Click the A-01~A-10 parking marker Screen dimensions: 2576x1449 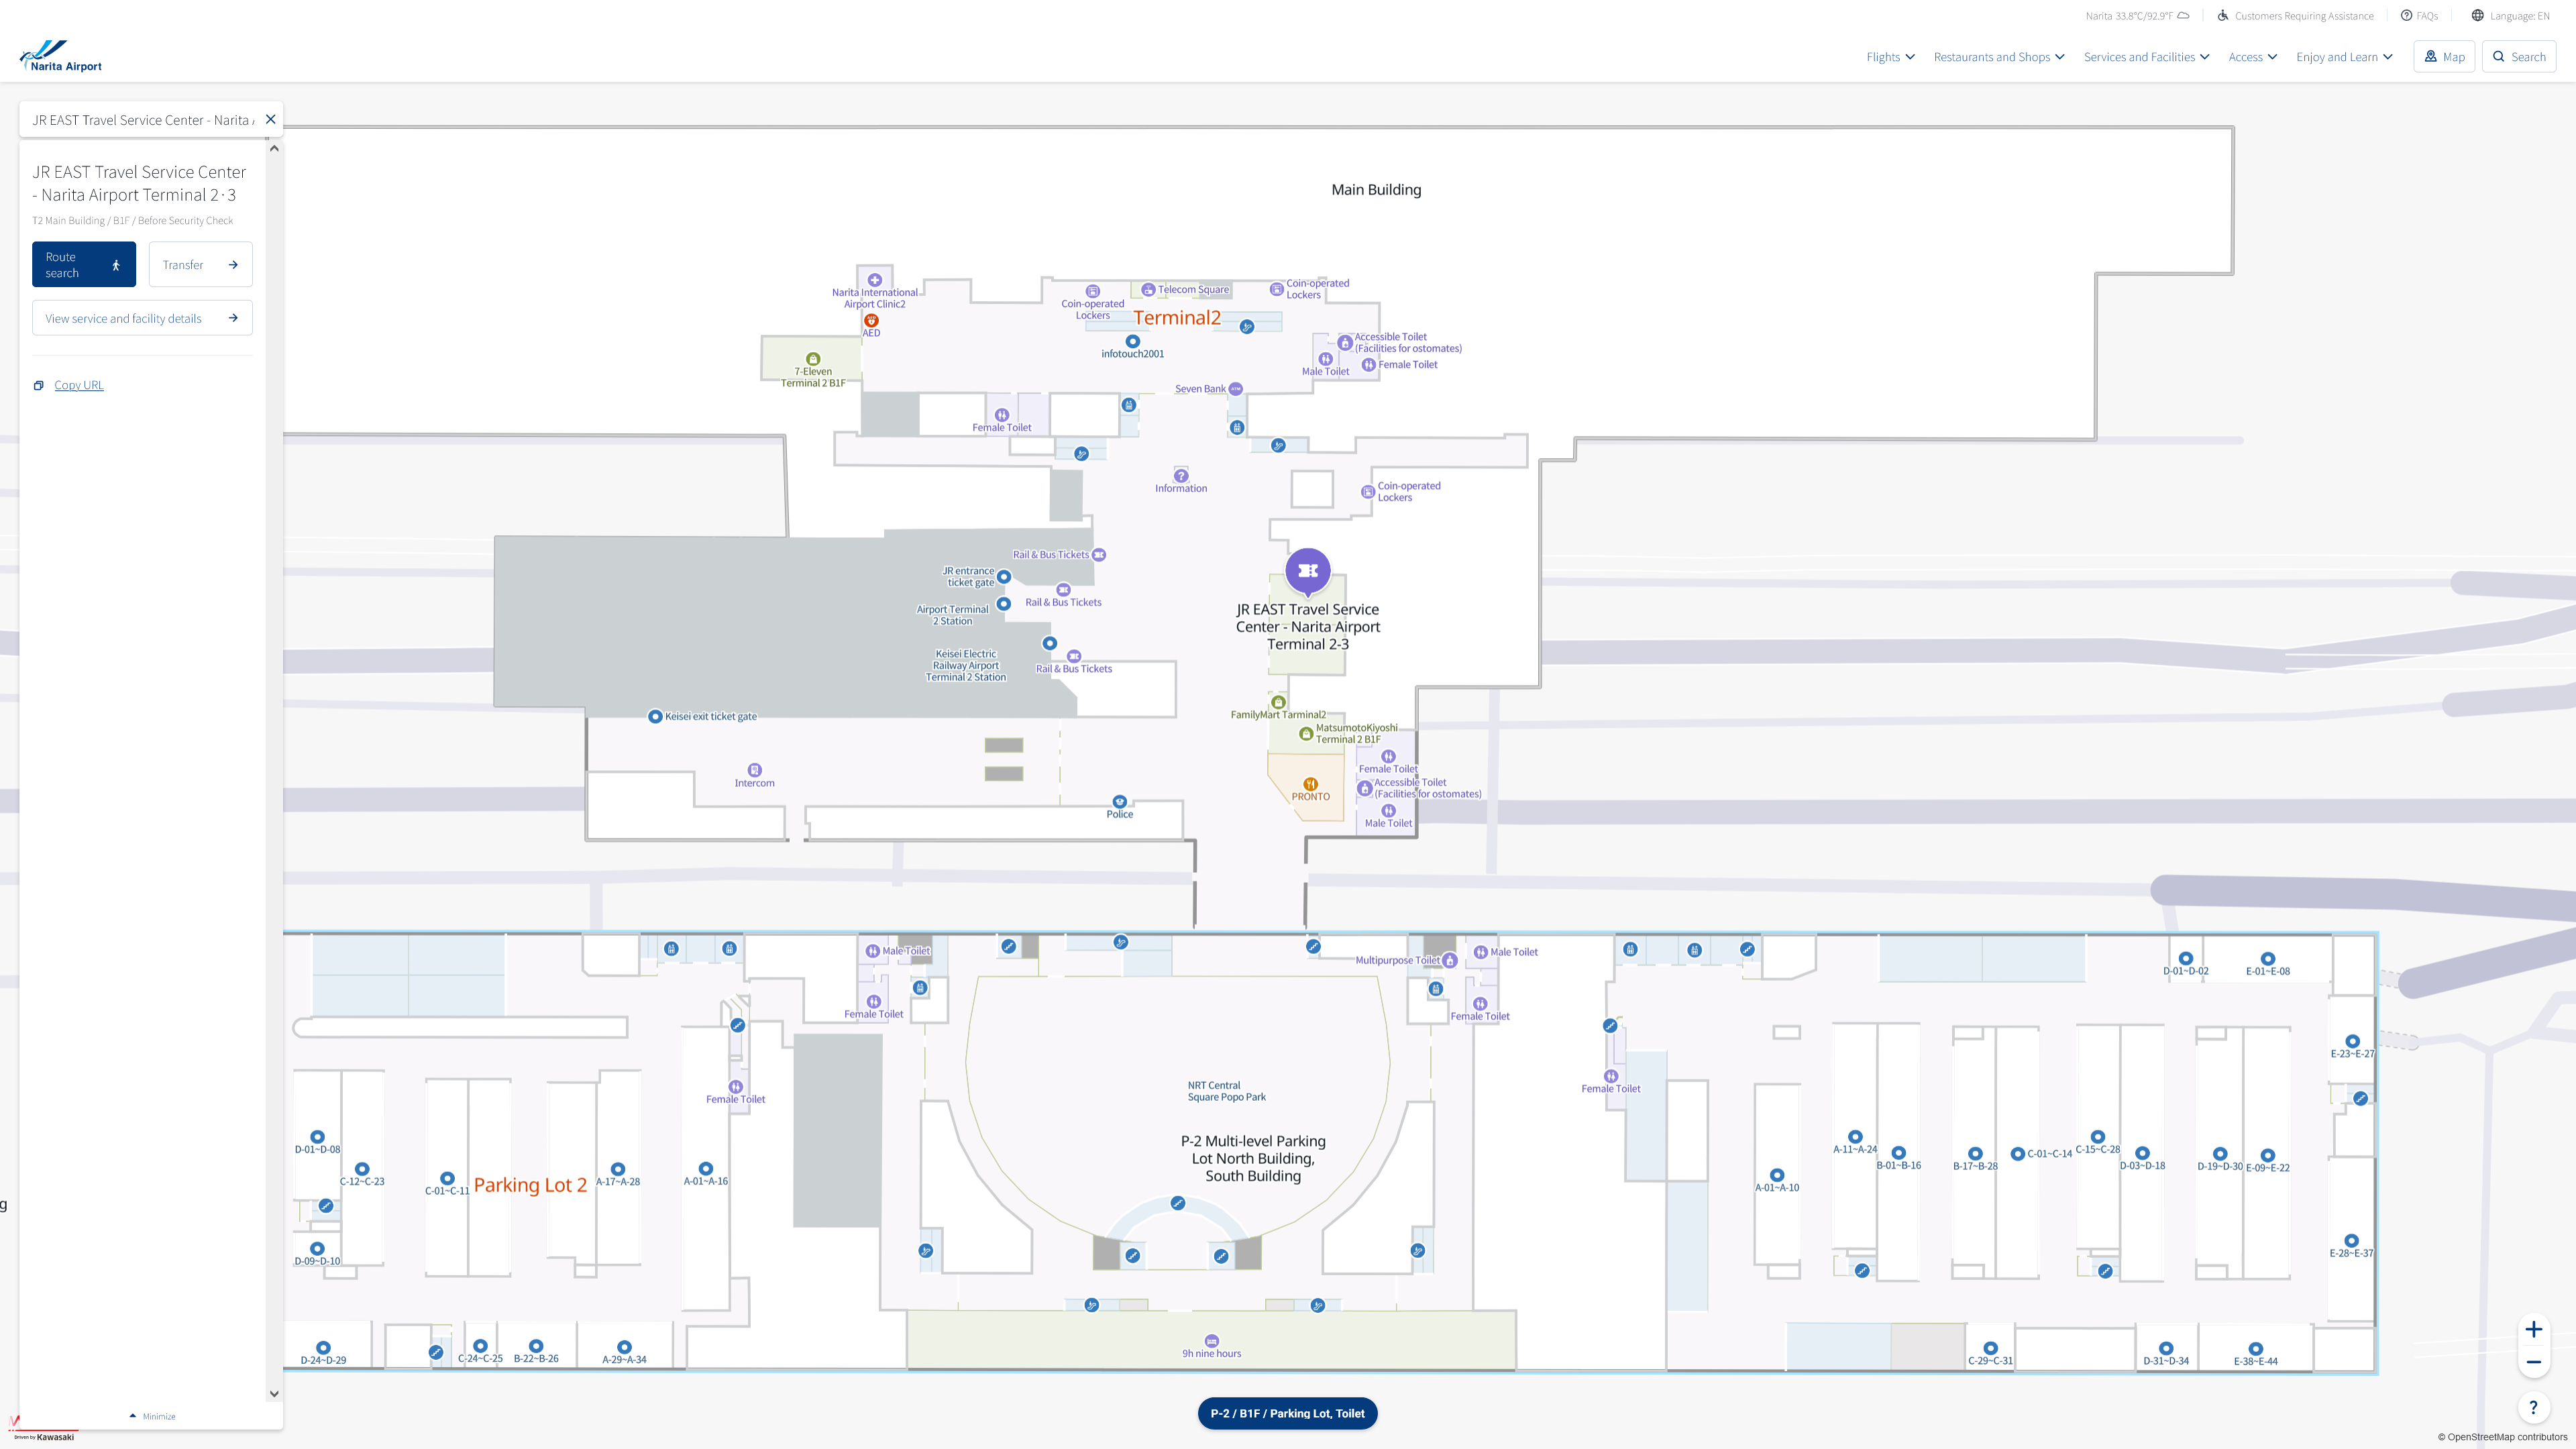click(1777, 1176)
